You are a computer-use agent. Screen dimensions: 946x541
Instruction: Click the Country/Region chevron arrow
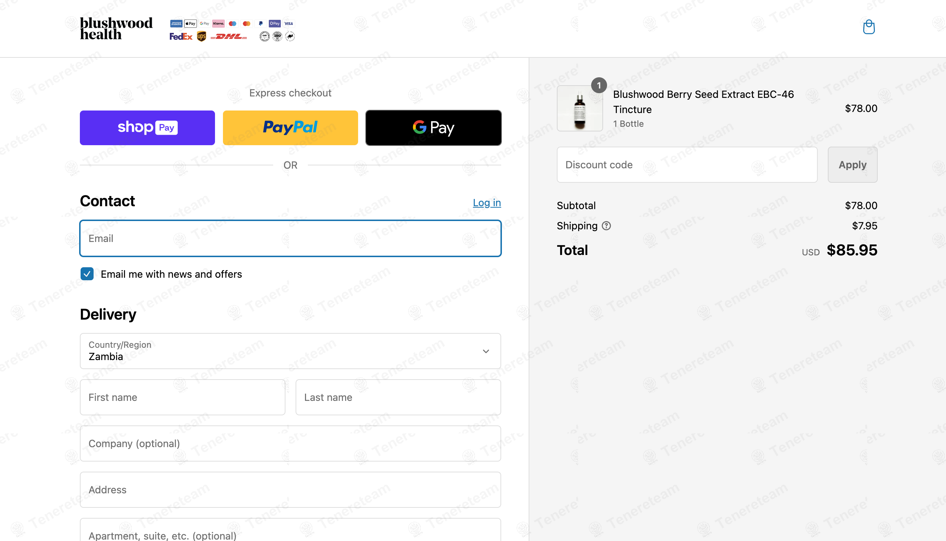click(486, 351)
